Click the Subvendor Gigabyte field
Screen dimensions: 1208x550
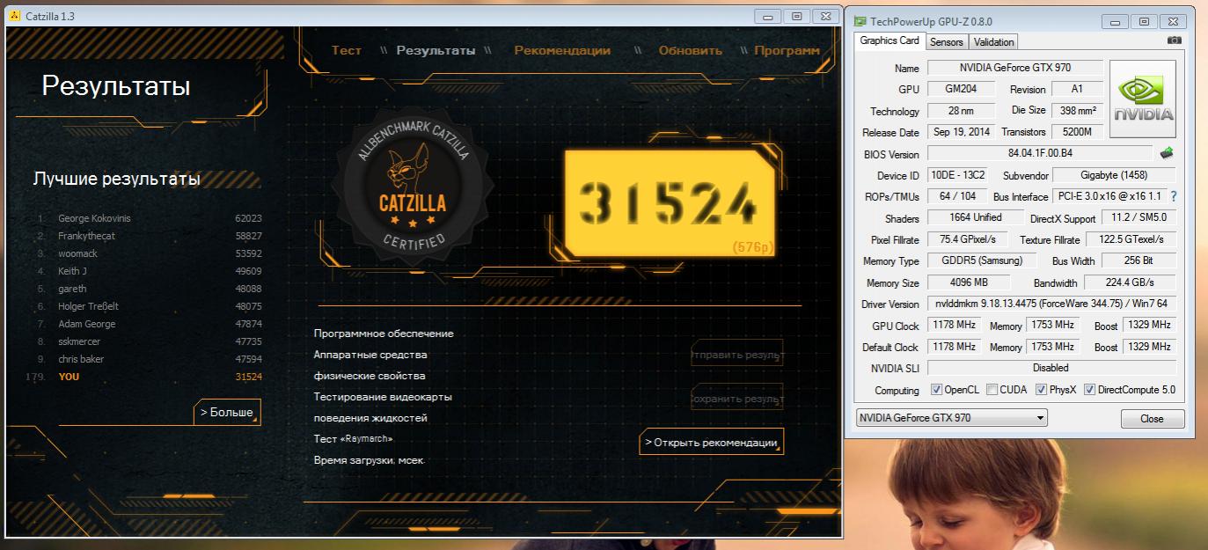coord(1115,175)
